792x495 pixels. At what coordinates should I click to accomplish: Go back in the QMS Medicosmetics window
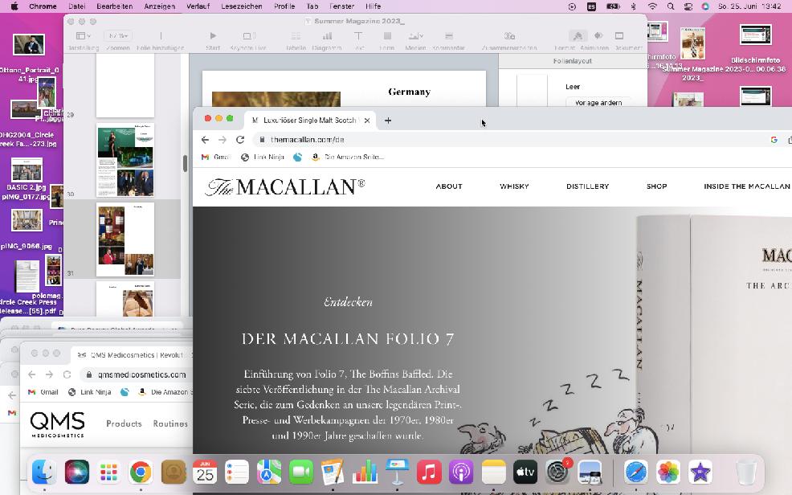[32, 374]
